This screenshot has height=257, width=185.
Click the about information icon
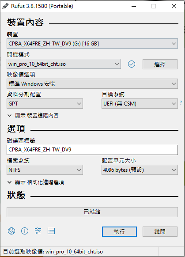pyautogui.click(x=25, y=231)
